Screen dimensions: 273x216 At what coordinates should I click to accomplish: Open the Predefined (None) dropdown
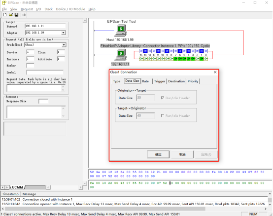(x=64, y=45)
